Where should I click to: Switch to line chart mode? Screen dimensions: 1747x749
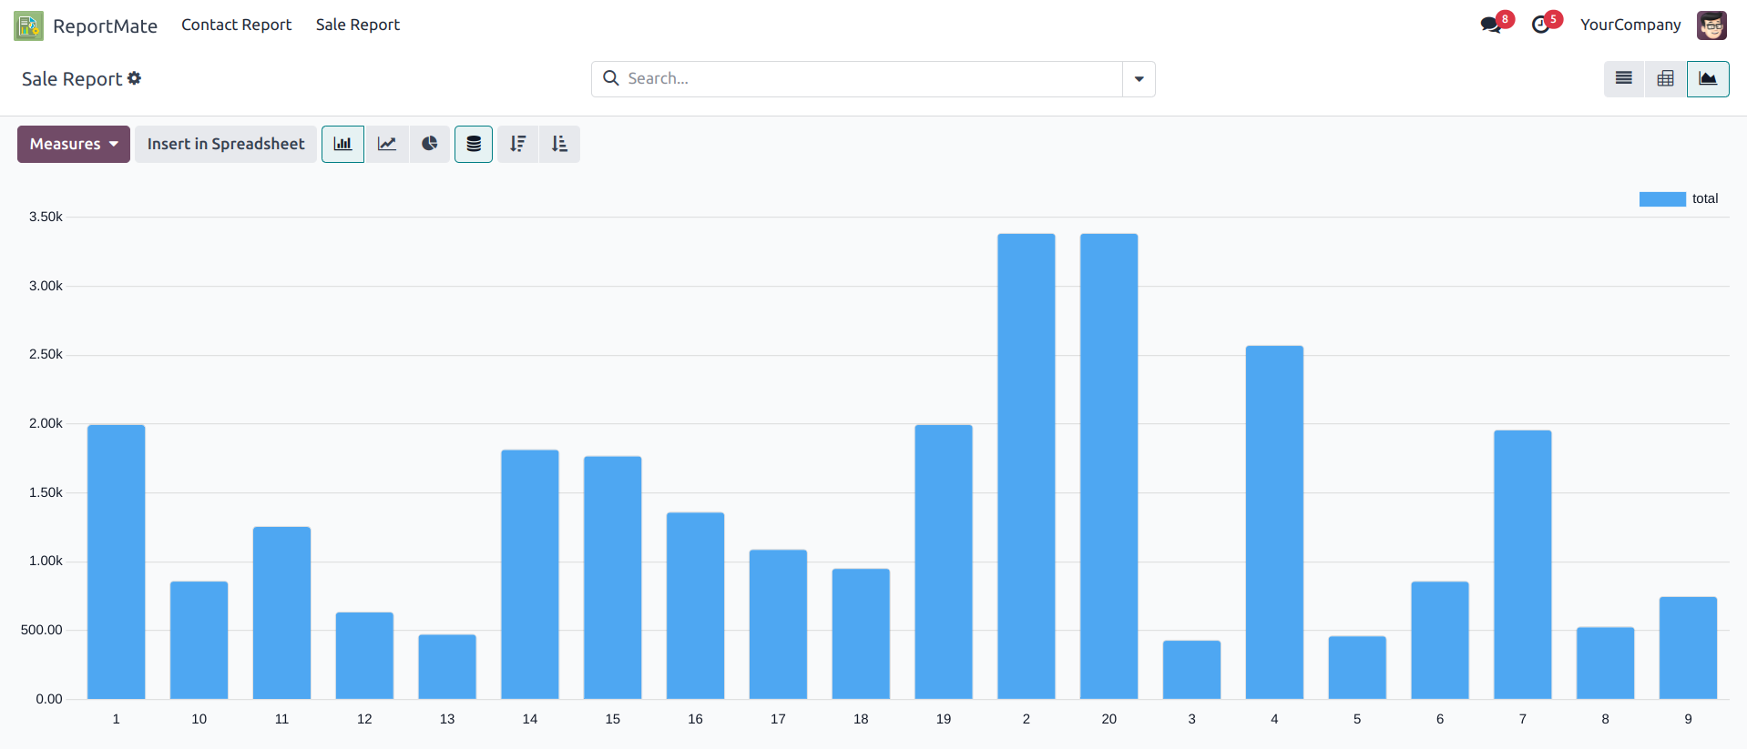click(387, 144)
